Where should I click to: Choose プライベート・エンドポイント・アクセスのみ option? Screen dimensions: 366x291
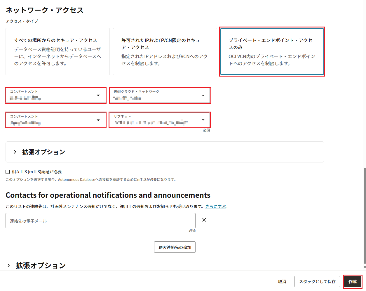[272, 52]
